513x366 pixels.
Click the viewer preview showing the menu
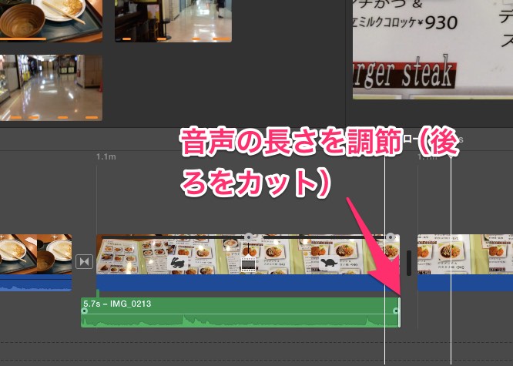(433, 49)
